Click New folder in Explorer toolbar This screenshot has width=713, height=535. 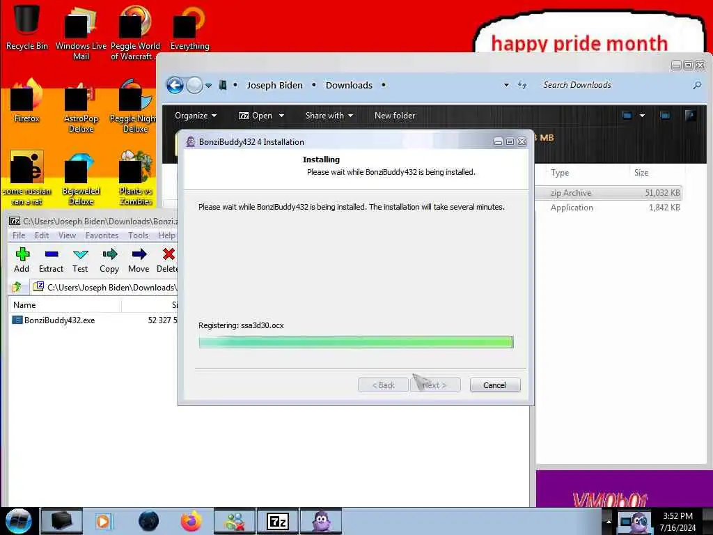pyautogui.click(x=395, y=116)
